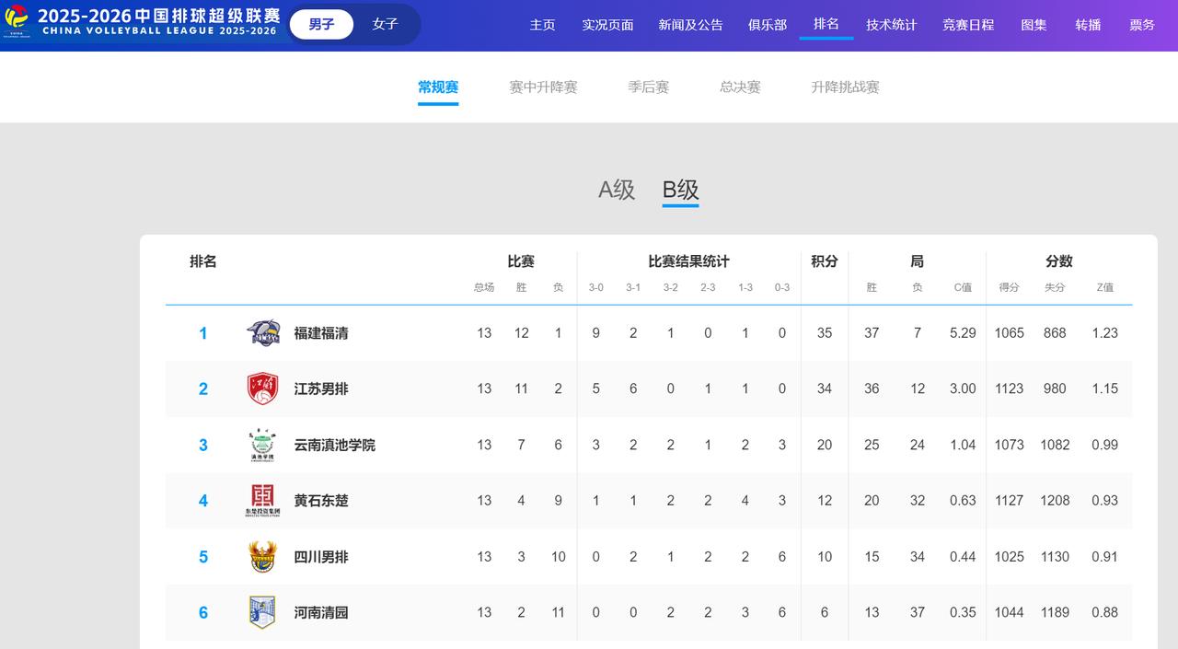Click the 积分 column header

point(825,261)
